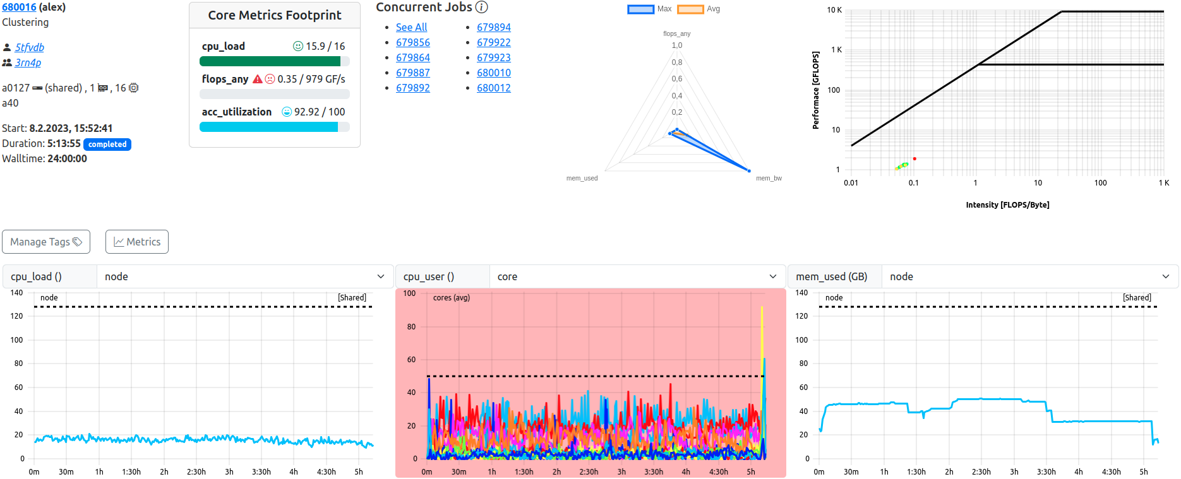Open concurrent job 679923
This screenshot has width=1181, height=479.
[x=494, y=57]
